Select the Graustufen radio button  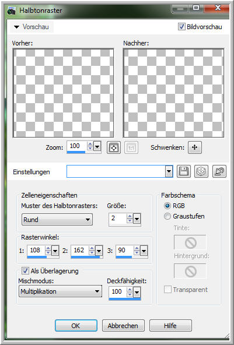pyautogui.click(x=167, y=216)
